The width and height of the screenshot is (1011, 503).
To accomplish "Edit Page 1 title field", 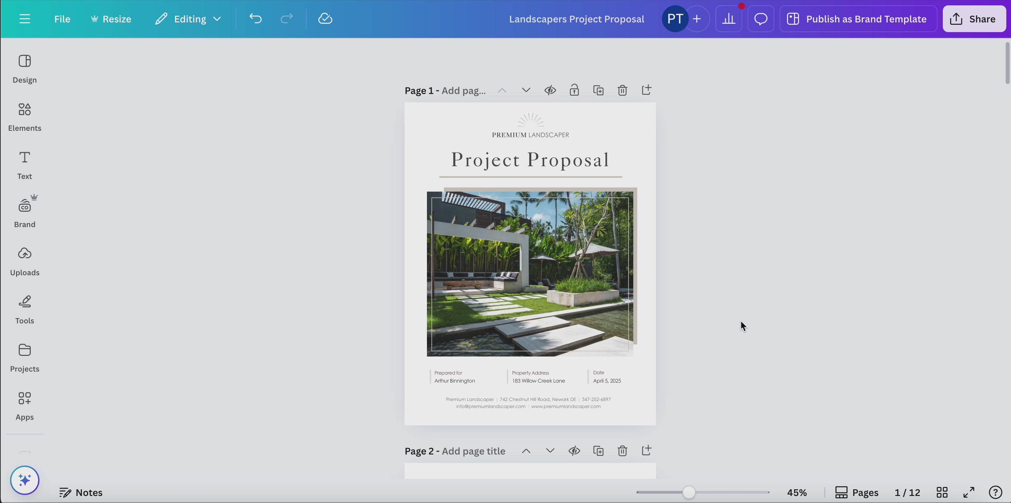I will point(464,91).
